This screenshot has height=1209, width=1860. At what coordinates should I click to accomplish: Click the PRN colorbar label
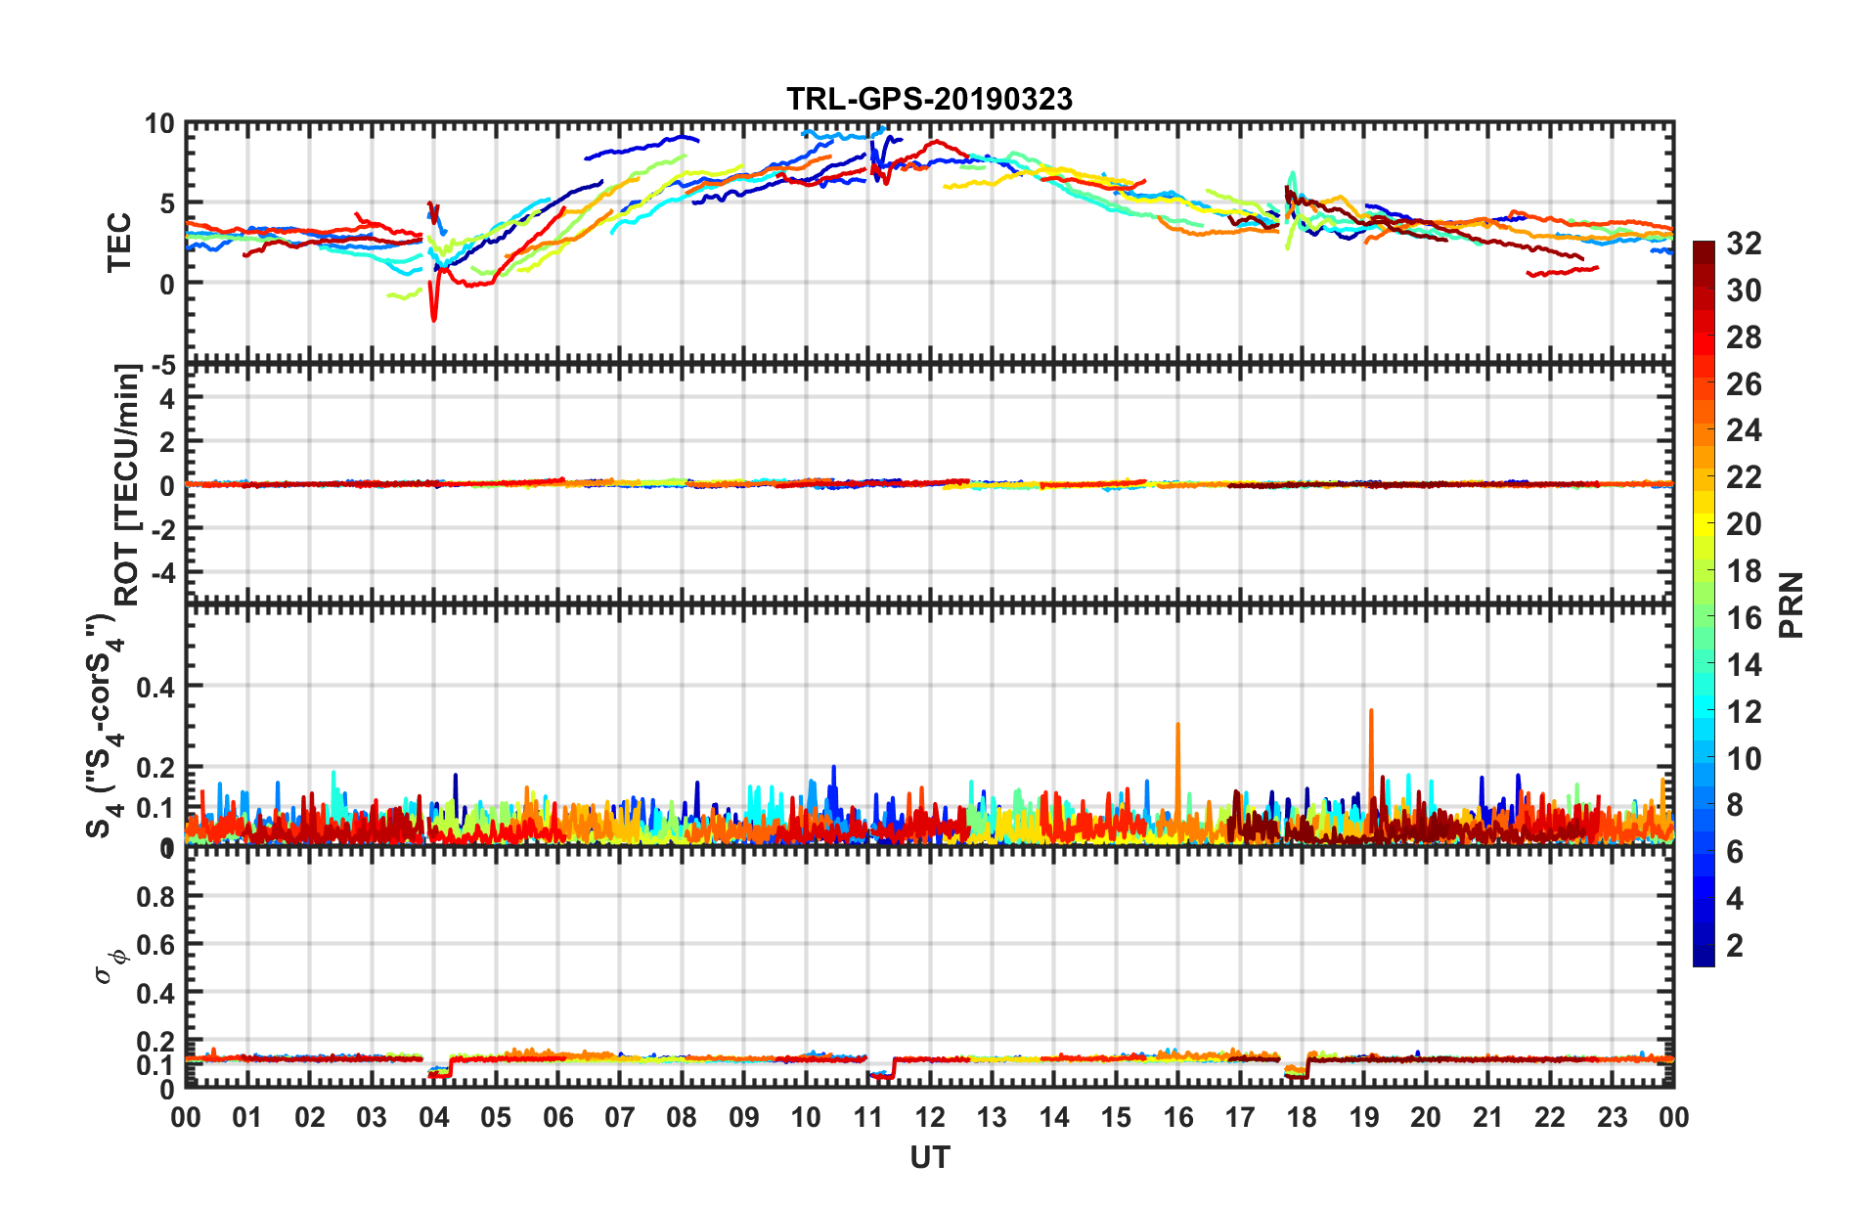1791,604
